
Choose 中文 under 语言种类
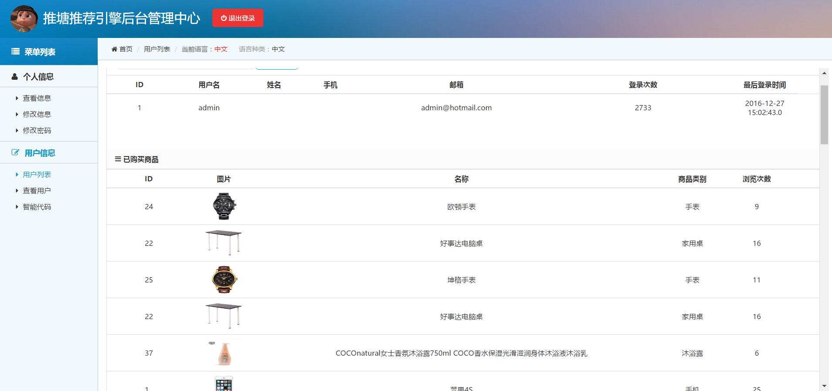tap(278, 49)
